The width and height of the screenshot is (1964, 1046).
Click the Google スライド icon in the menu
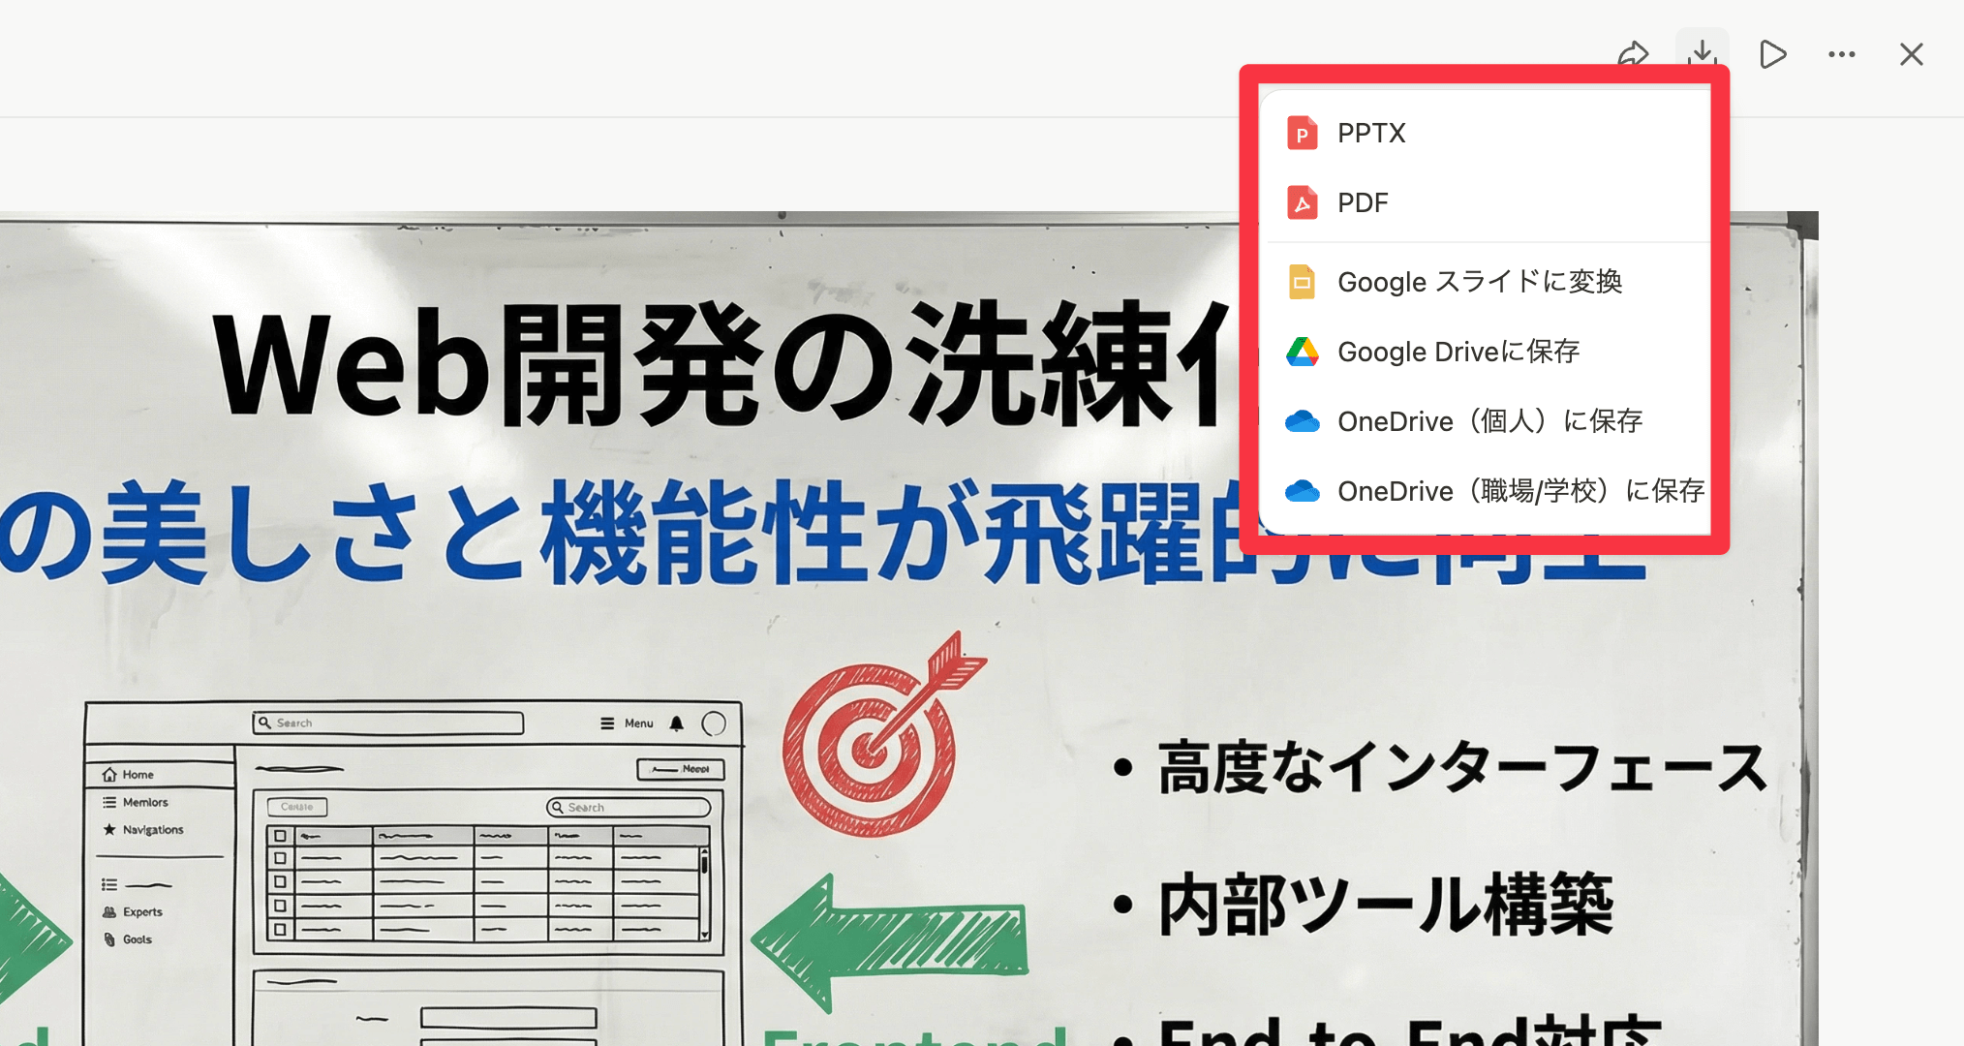[1303, 282]
